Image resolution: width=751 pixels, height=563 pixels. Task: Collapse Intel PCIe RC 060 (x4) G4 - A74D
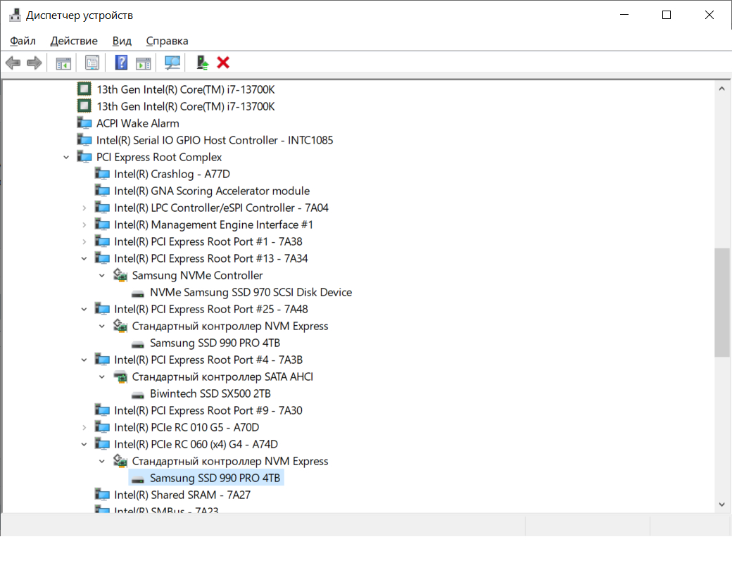pyautogui.click(x=84, y=444)
